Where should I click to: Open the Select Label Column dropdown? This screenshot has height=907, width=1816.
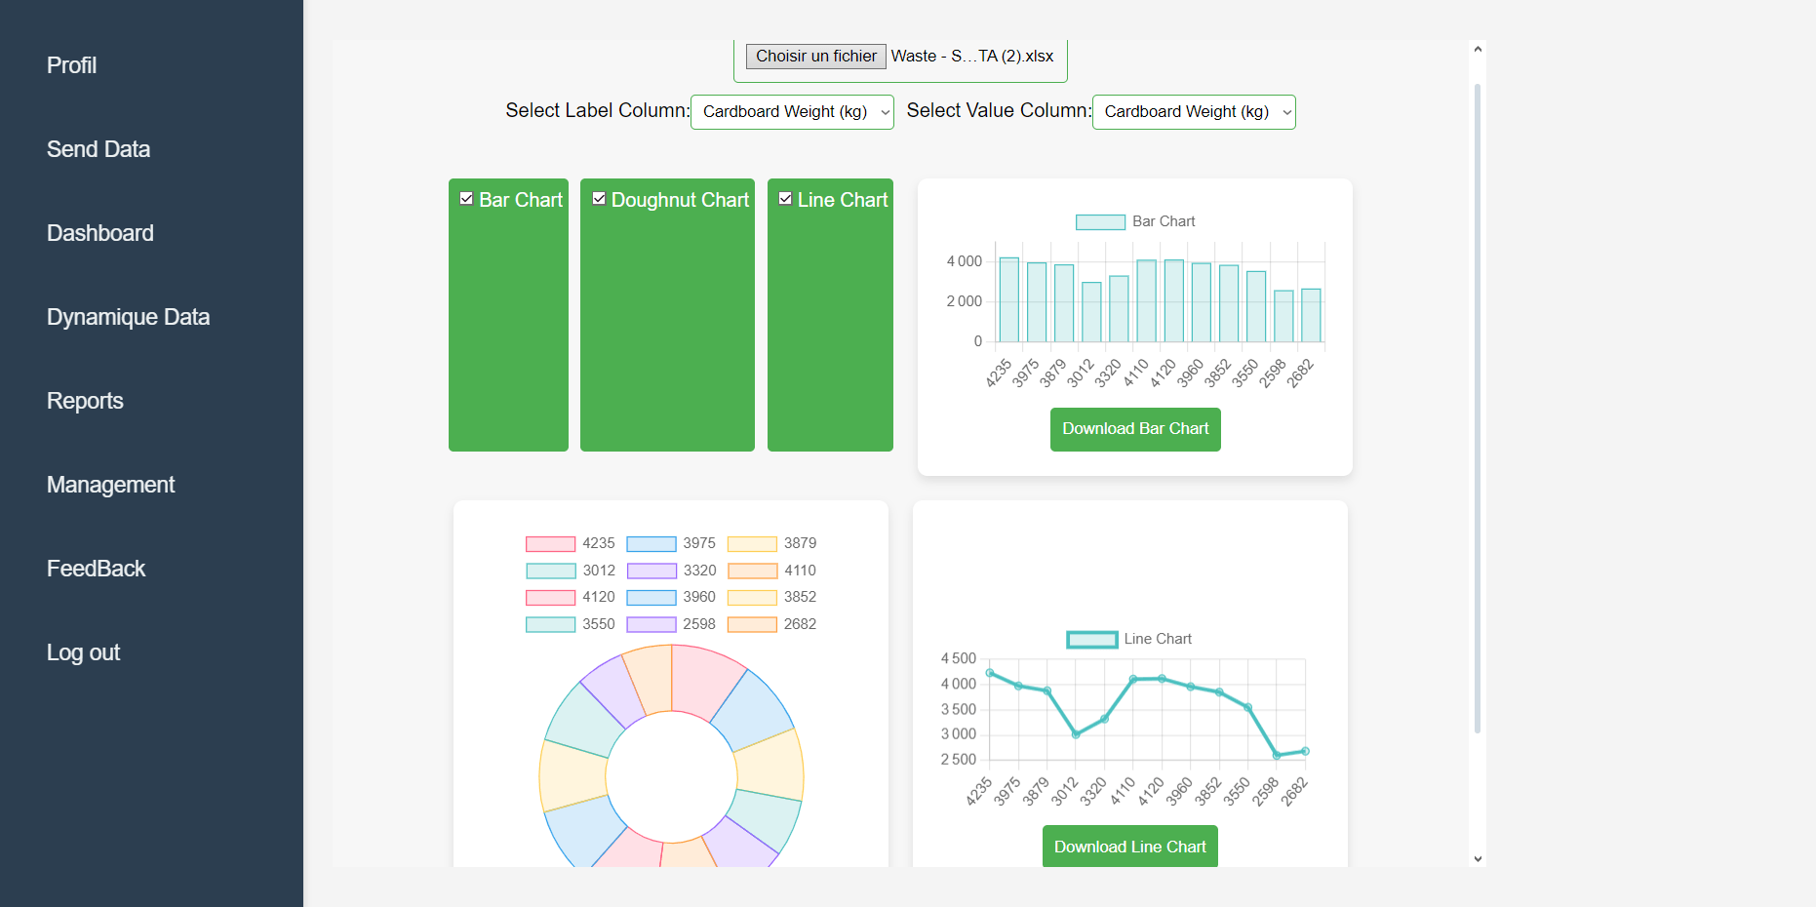(791, 112)
